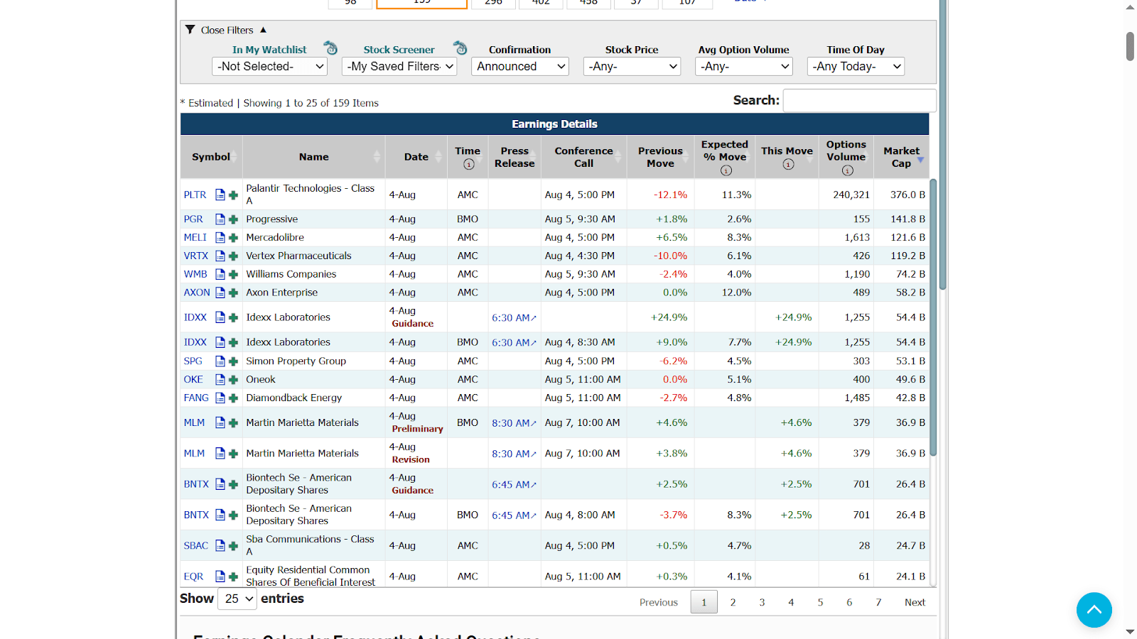The height and width of the screenshot is (639, 1137).
Task: Collapse the Close Filters panel
Action: 226,30
